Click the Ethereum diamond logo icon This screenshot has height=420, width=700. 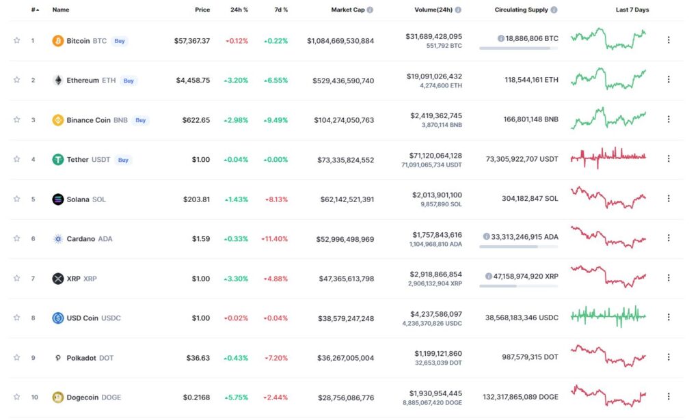[57, 81]
